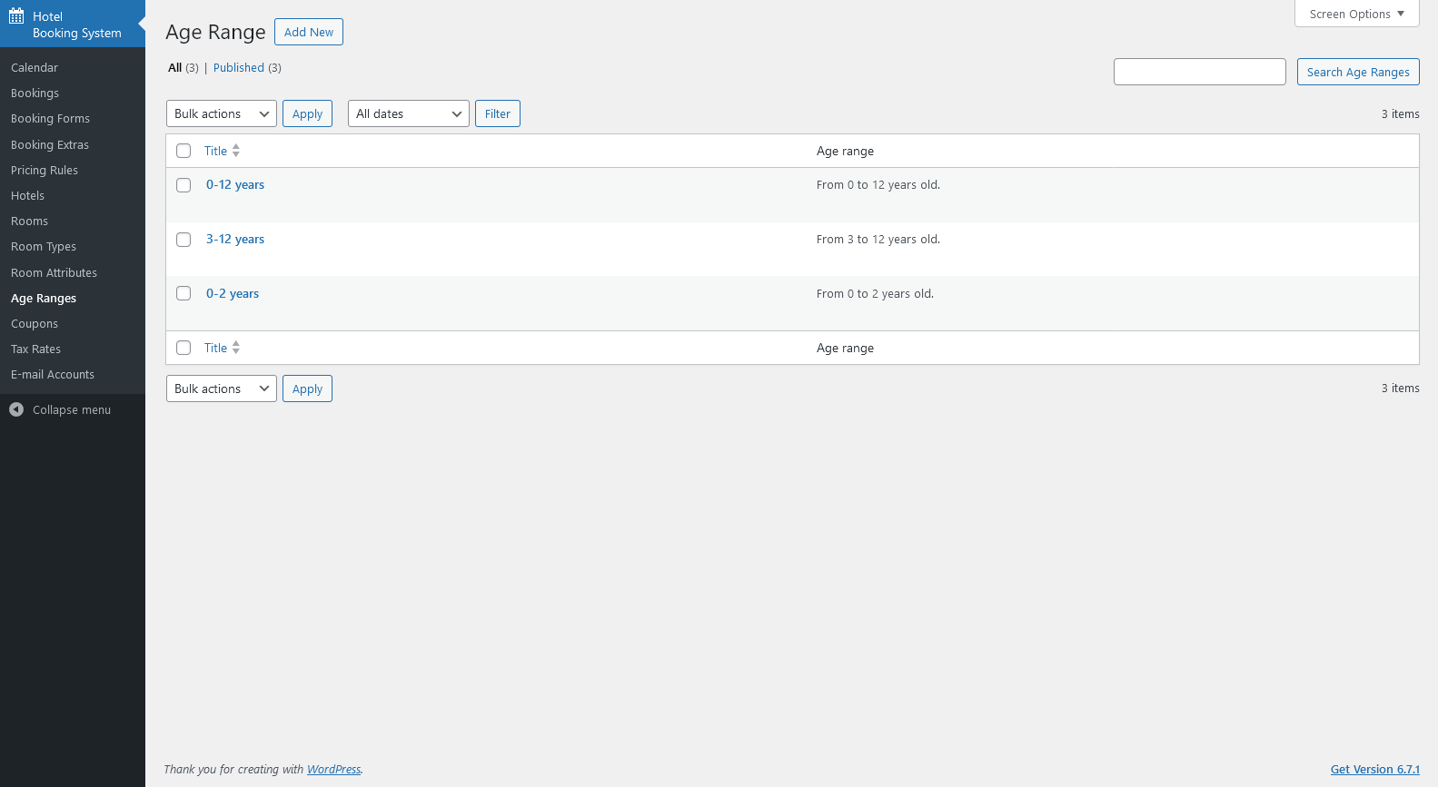1438x787 pixels.
Task: Click sort arrows beside top Title header
Action: pyautogui.click(x=236, y=151)
